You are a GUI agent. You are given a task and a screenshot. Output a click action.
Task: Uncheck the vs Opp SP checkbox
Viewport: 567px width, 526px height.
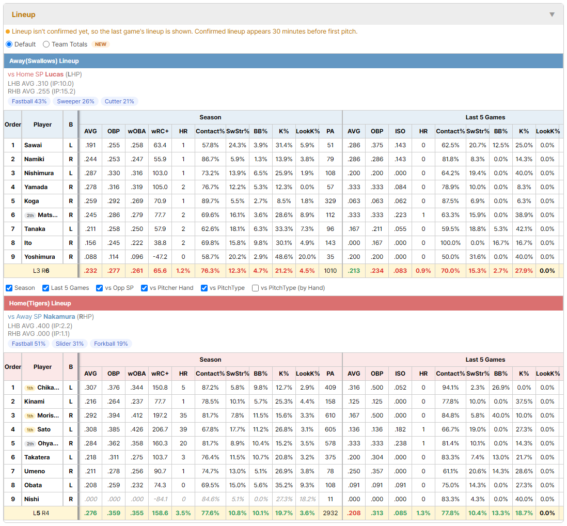pos(100,288)
